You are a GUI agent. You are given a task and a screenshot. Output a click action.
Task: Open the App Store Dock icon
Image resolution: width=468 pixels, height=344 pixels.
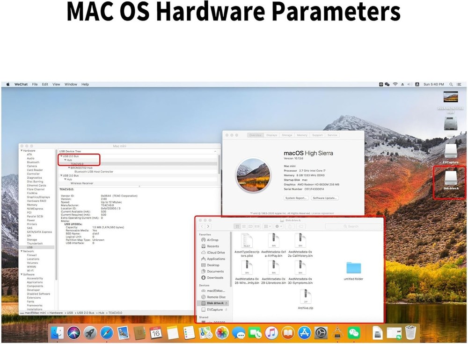pyautogui.click(x=305, y=333)
